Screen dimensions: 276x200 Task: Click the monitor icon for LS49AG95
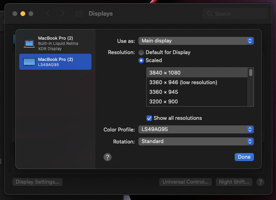29,62
